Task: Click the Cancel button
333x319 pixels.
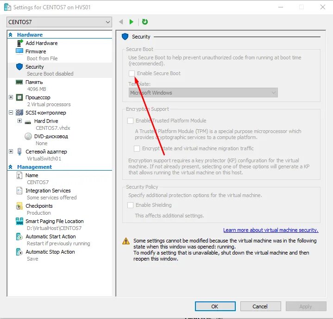Action: coord(260,306)
